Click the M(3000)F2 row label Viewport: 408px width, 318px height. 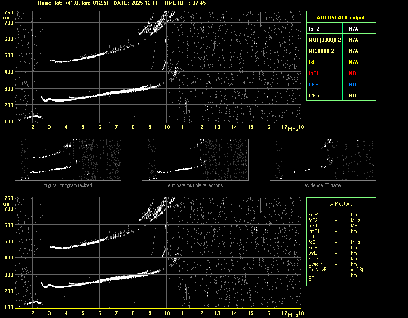click(x=322, y=51)
